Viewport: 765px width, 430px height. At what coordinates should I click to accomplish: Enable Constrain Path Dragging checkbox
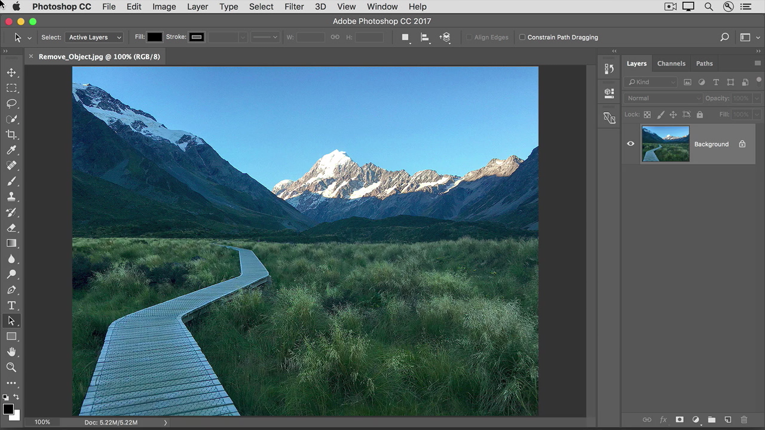coord(522,37)
